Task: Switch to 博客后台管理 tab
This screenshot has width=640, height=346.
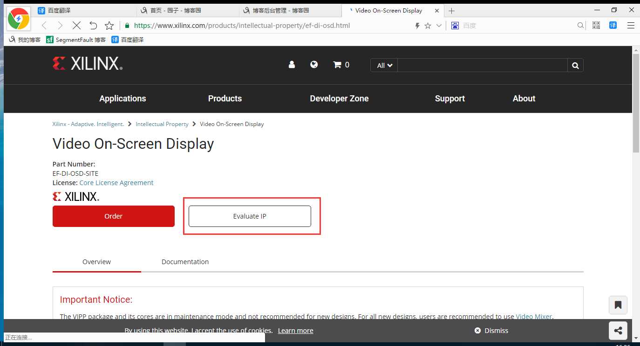Action: [x=290, y=10]
